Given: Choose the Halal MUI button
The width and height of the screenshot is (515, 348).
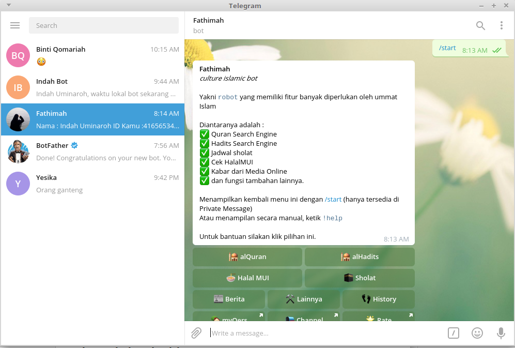Looking at the screenshot, I should [247, 278].
